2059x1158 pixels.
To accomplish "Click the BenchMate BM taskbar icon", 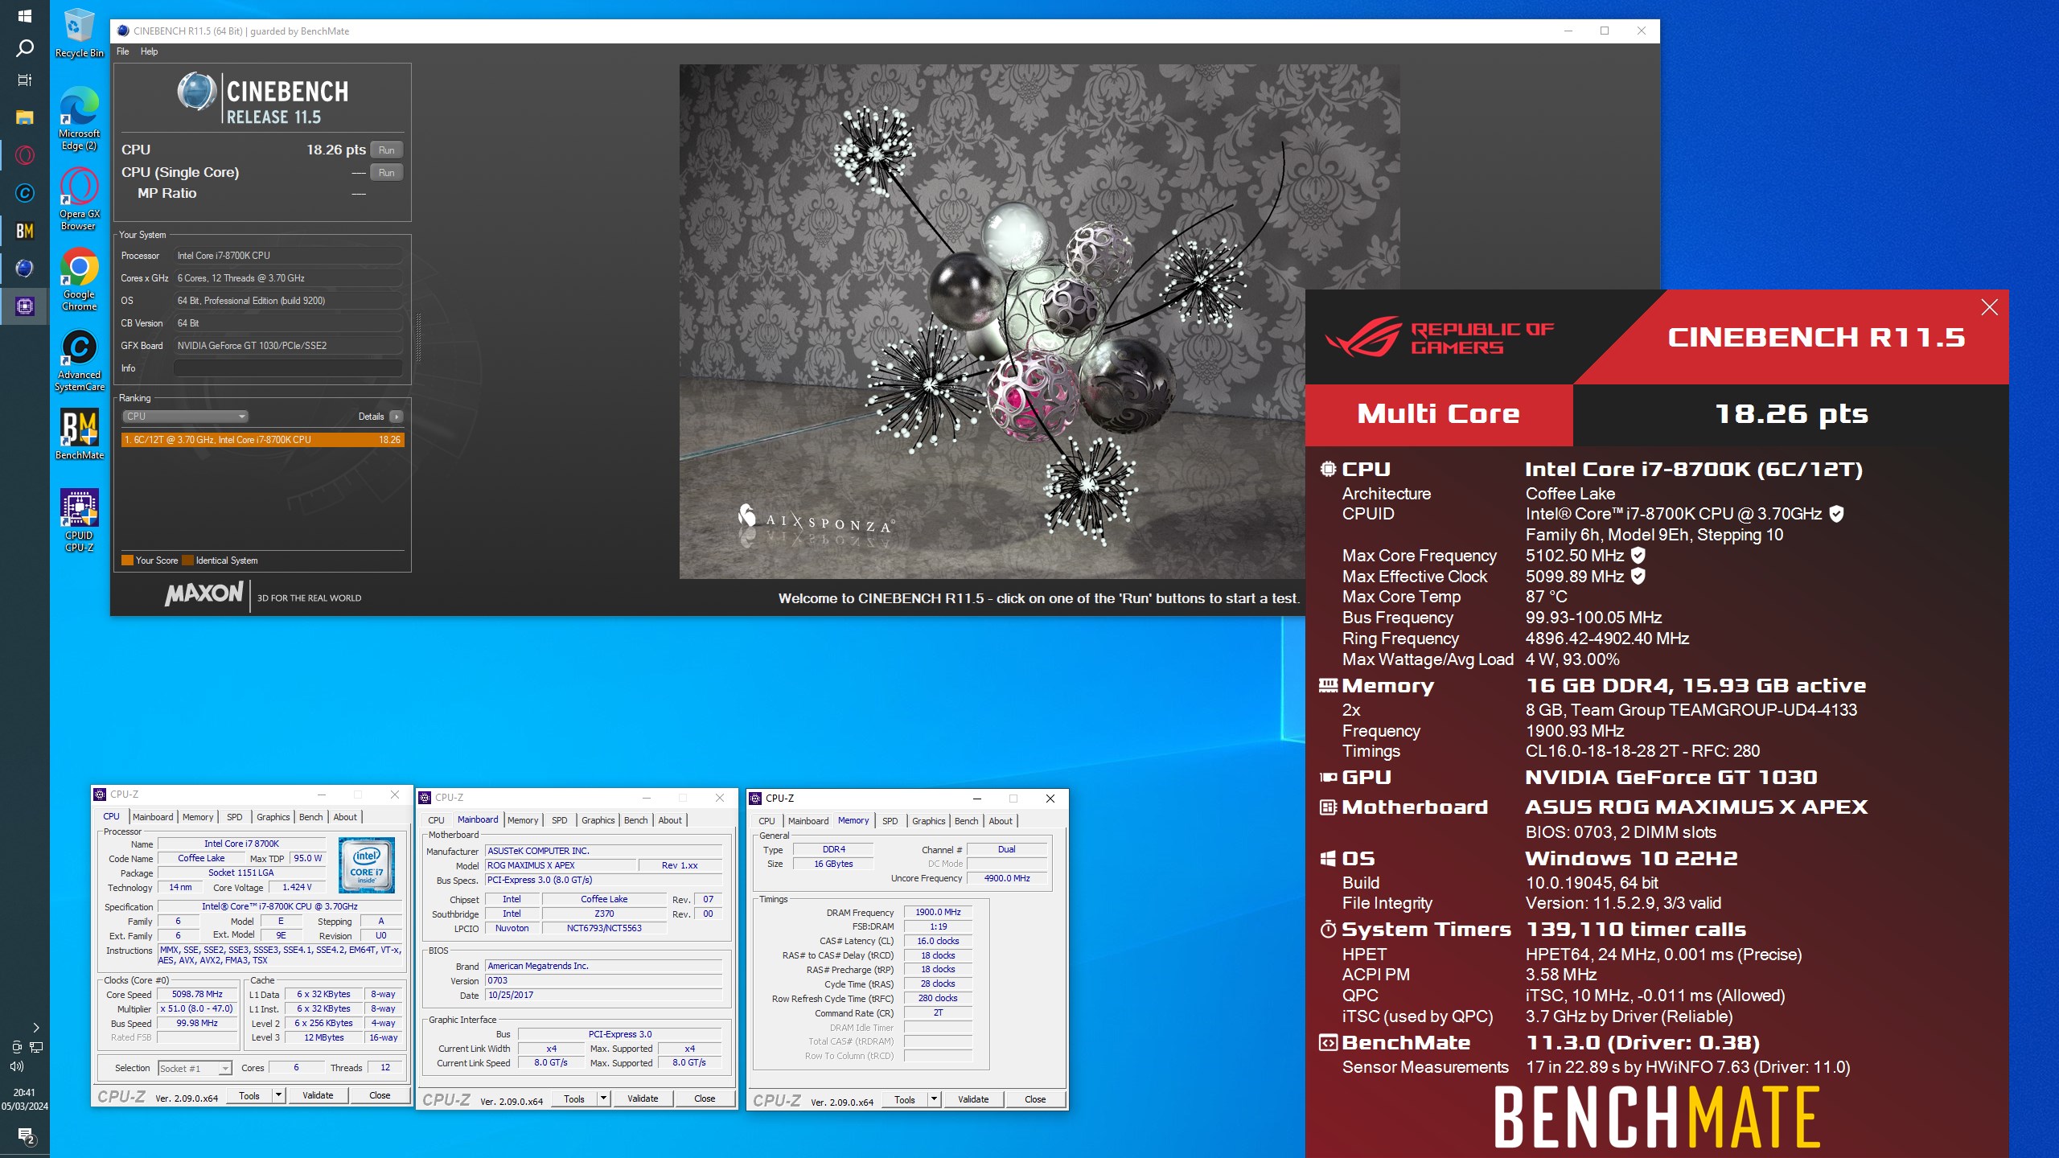I will [24, 231].
